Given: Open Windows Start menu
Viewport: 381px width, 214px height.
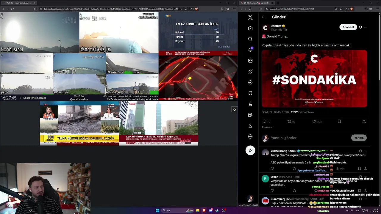Looking at the screenshot, I should (157, 210).
